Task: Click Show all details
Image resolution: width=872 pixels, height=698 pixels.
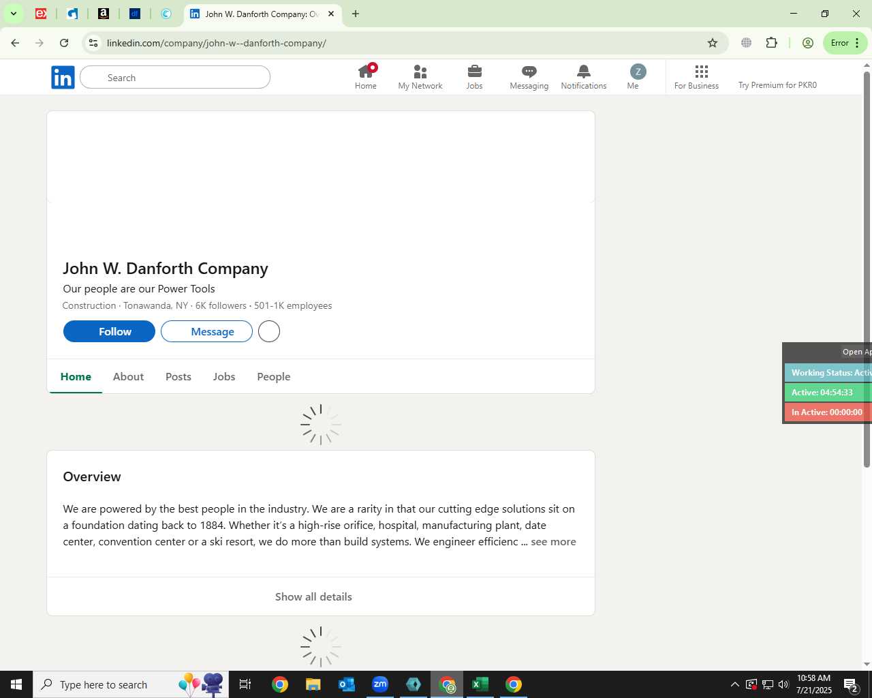Action: [x=313, y=597]
